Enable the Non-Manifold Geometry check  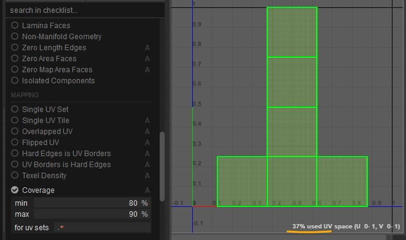click(15, 36)
